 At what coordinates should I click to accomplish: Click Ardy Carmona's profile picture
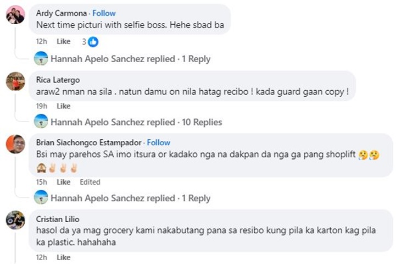[x=15, y=15]
